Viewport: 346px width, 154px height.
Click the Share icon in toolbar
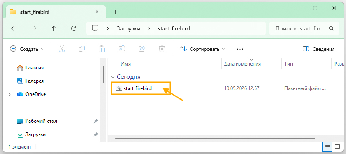[142, 49]
